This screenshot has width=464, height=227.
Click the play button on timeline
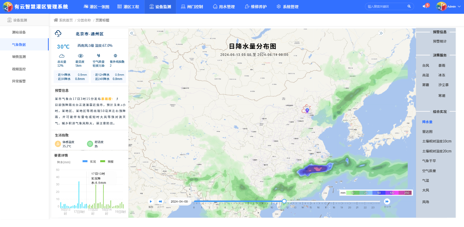[x=151, y=201]
